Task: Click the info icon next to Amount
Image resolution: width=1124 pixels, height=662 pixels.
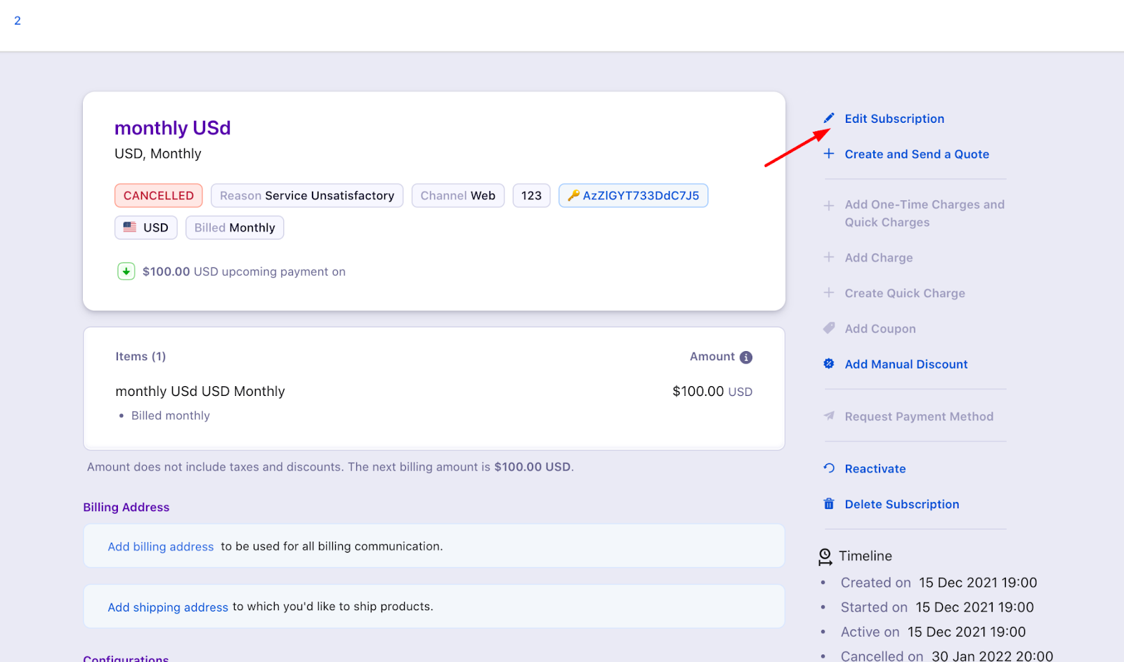Action: point(747,357)
